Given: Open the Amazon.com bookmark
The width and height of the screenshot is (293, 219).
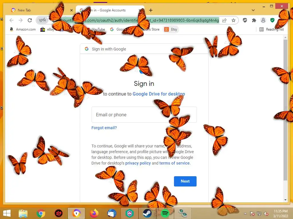Looking at the screenshot, I should pos(22,29).
